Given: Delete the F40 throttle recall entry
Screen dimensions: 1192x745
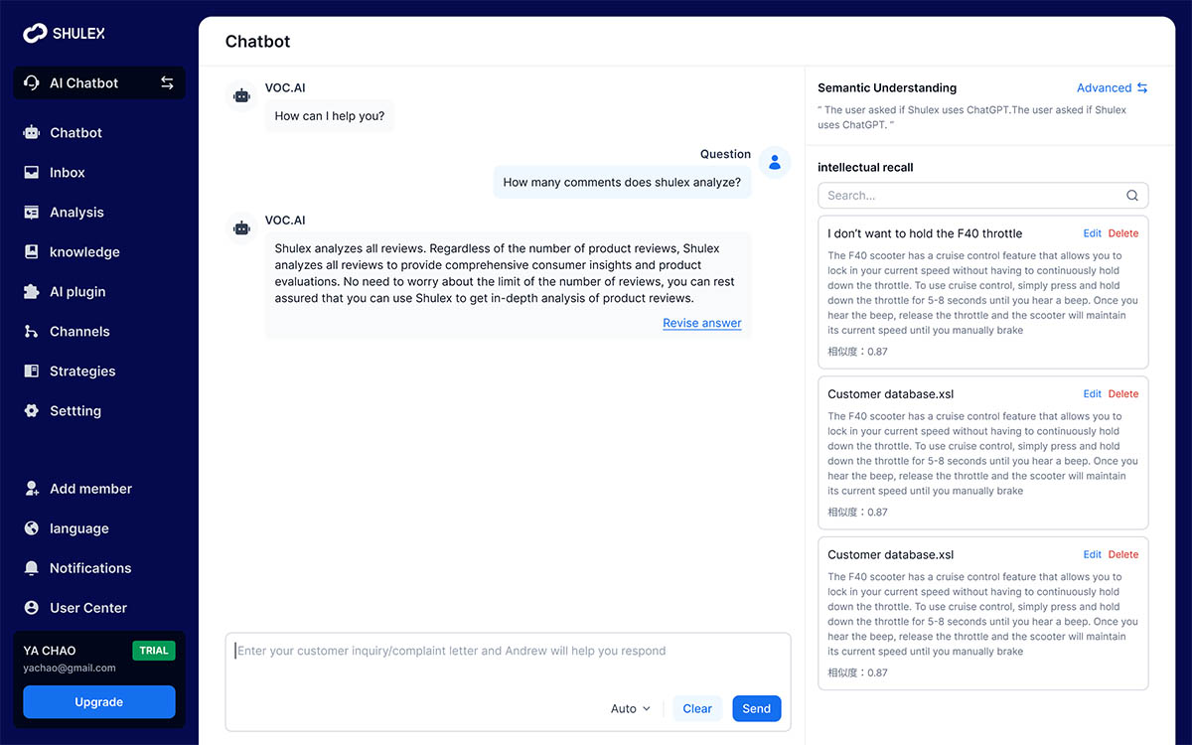Looking at the screenshot, I should click(1123, 233).
